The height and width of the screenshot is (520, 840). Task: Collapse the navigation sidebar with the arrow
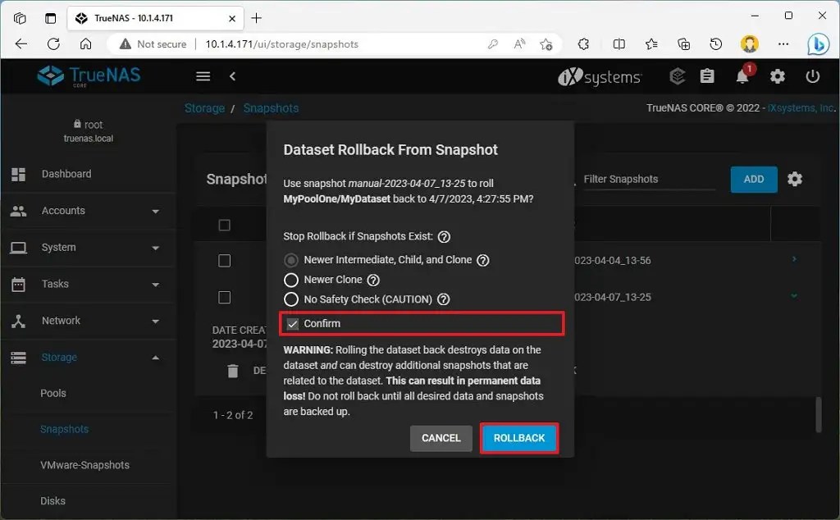coord(232,75)
